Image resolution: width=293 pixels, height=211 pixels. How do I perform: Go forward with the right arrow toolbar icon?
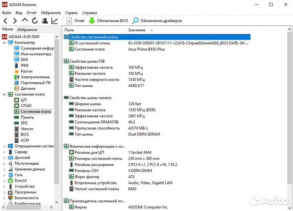pos(15,21)
